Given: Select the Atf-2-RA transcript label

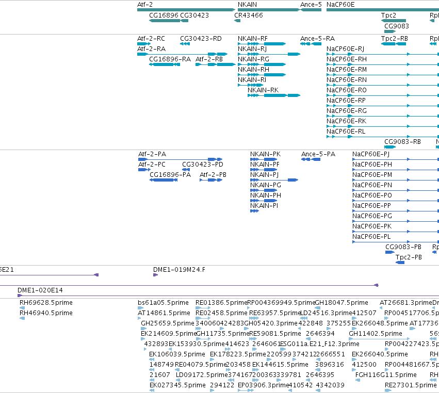Looking at the screenshot, I should (152, 49).
